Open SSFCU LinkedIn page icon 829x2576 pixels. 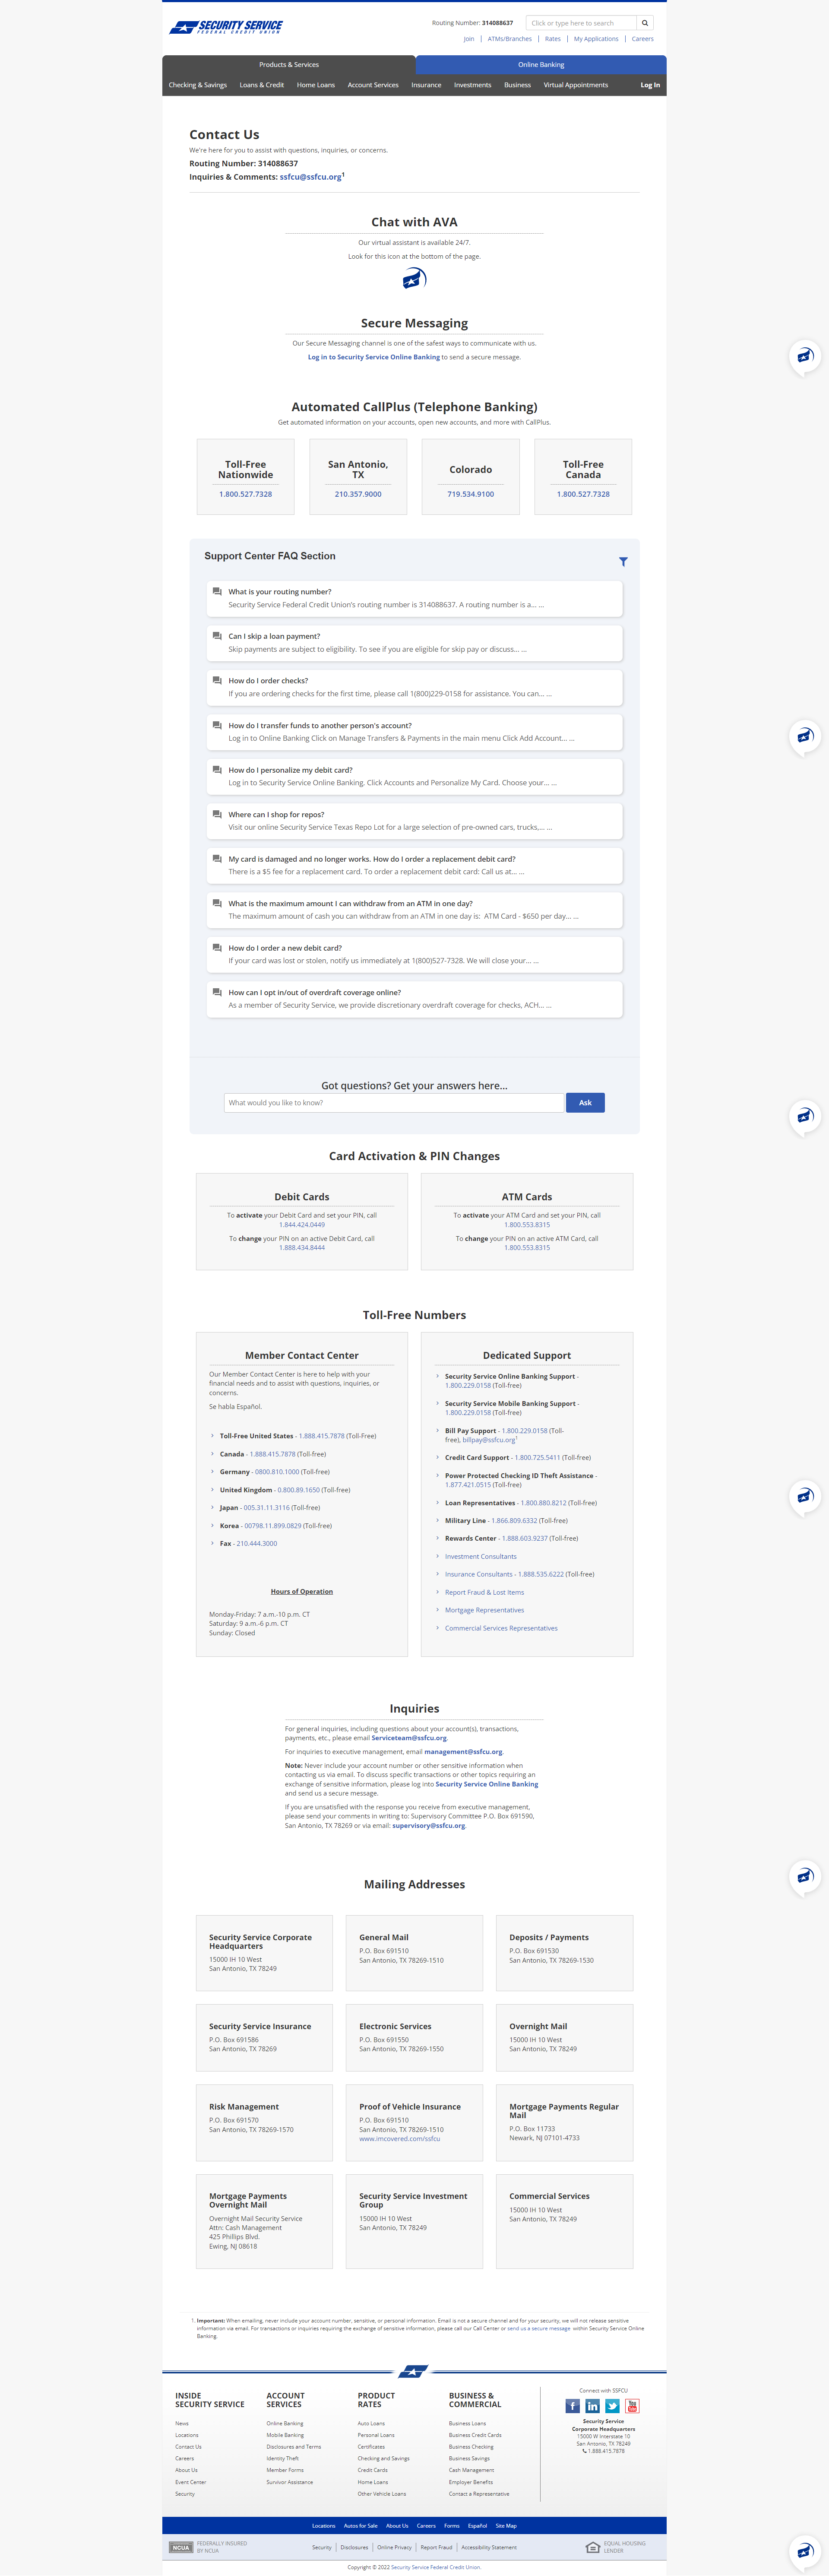coord(592,2406)
